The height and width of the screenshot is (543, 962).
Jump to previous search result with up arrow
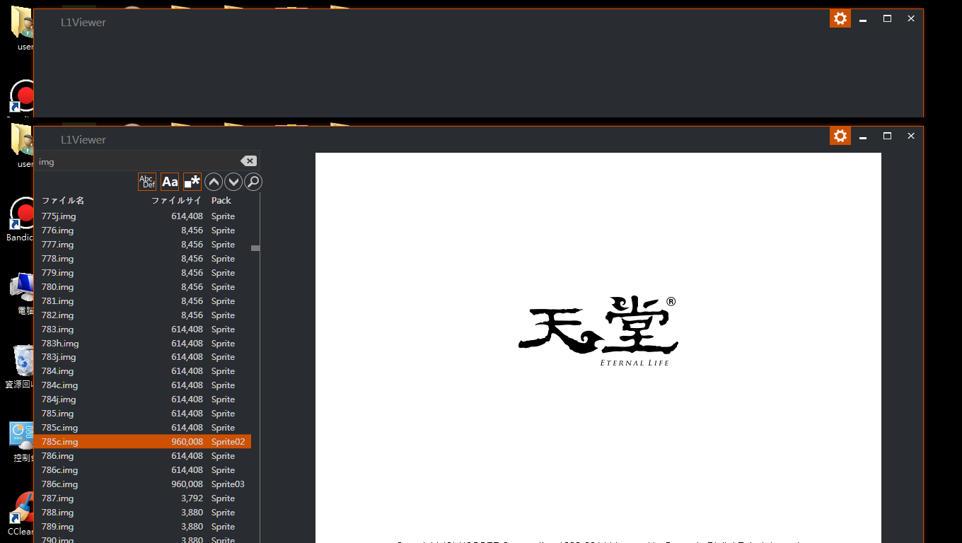214,182
